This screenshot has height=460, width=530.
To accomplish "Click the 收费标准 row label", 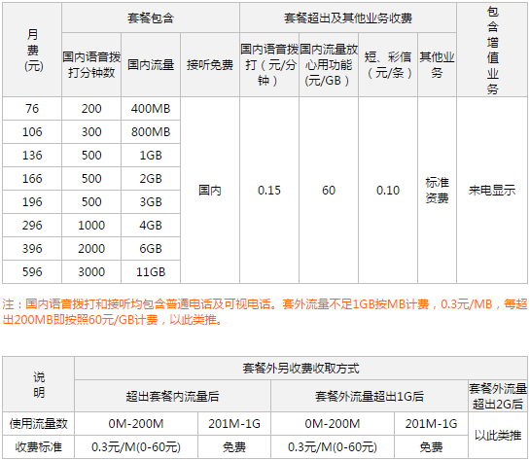I will pyautogui.click(x=39, y=446).
